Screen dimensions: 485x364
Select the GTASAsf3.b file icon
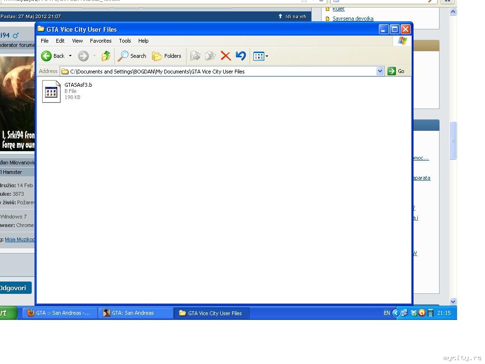coord(51,91)
